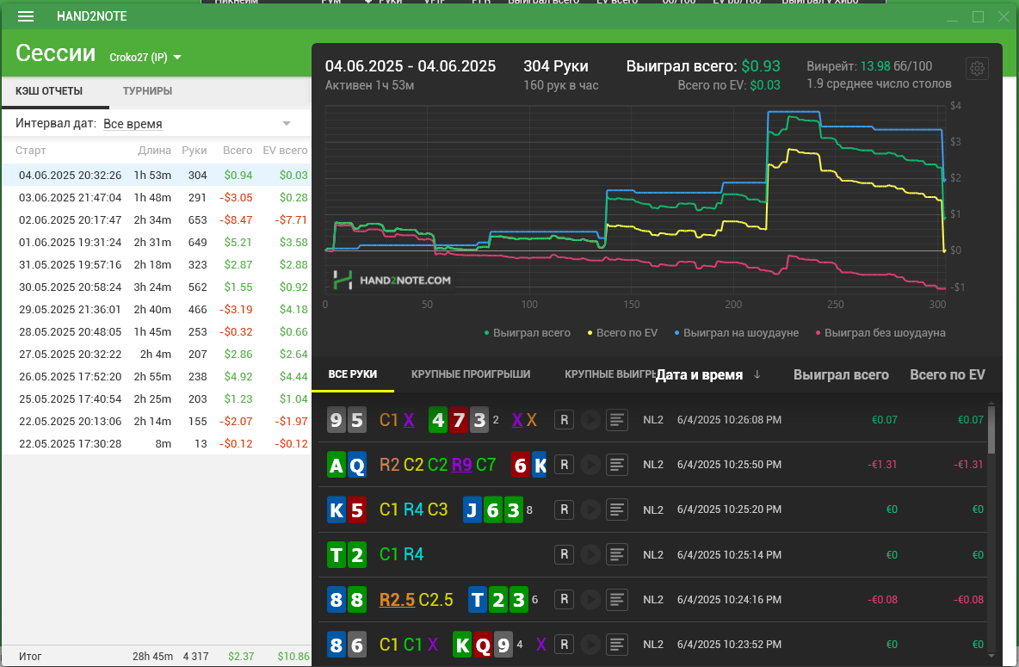This screenshot has width=1019, height=667.
Task: Click the R9 action of the 10:25:50 PM hand
Action: tap(461, 465)
